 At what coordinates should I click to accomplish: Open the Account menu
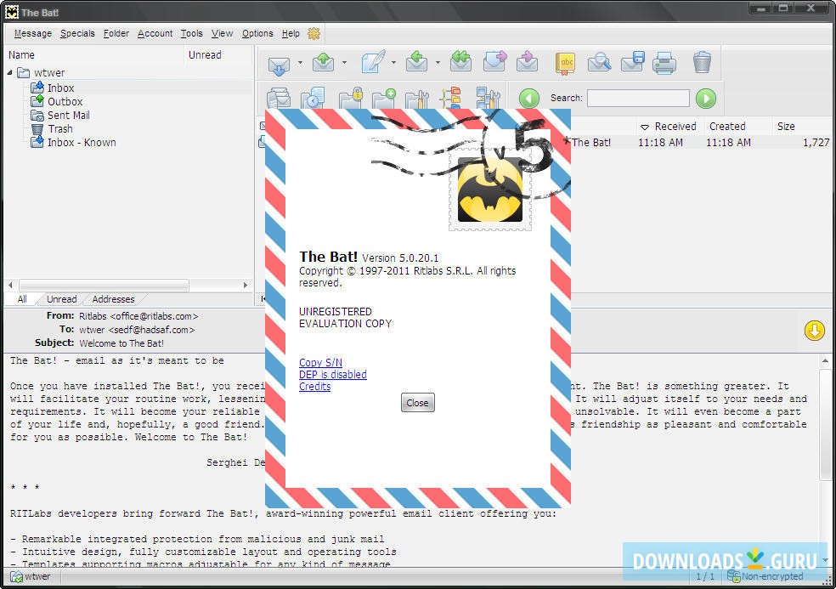point(155,34)
